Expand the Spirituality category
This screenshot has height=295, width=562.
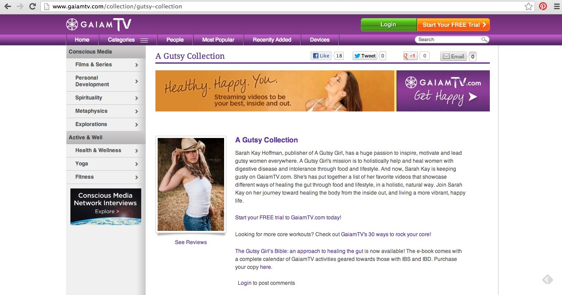click(90, 98)
